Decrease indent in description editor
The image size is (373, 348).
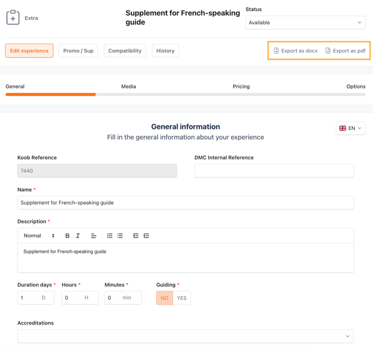(x=136, y=236)
